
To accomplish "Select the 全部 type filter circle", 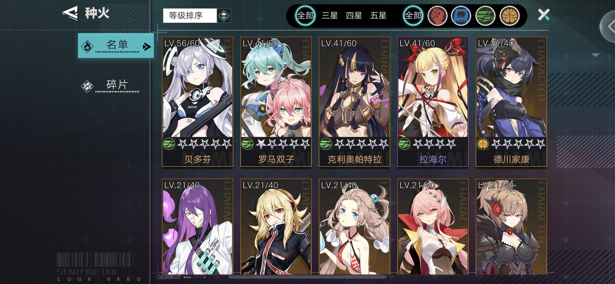I will pyautogui.click(x=413, y=16).
